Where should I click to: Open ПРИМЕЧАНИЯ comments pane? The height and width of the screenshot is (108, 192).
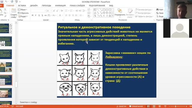[x=136, y=106]
